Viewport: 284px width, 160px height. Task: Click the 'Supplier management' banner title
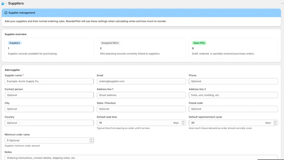coord(22,13)
